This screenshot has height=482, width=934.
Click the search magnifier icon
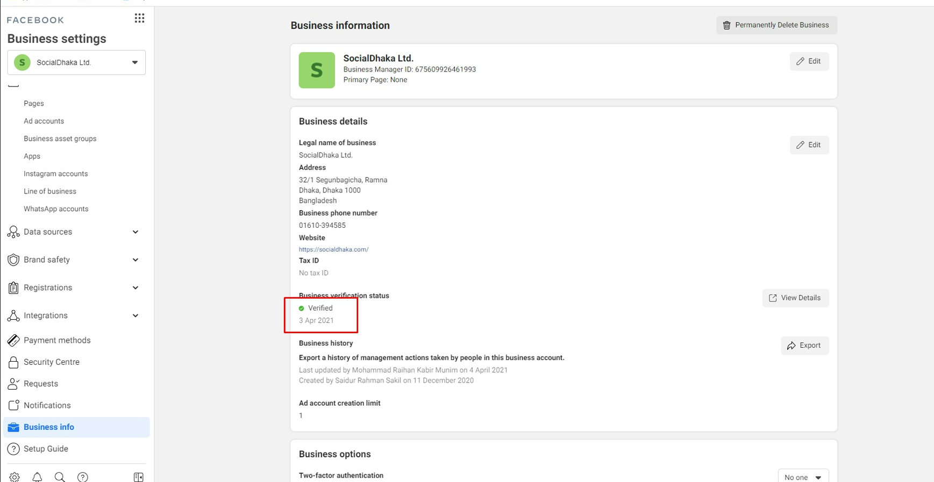(60, 477)
